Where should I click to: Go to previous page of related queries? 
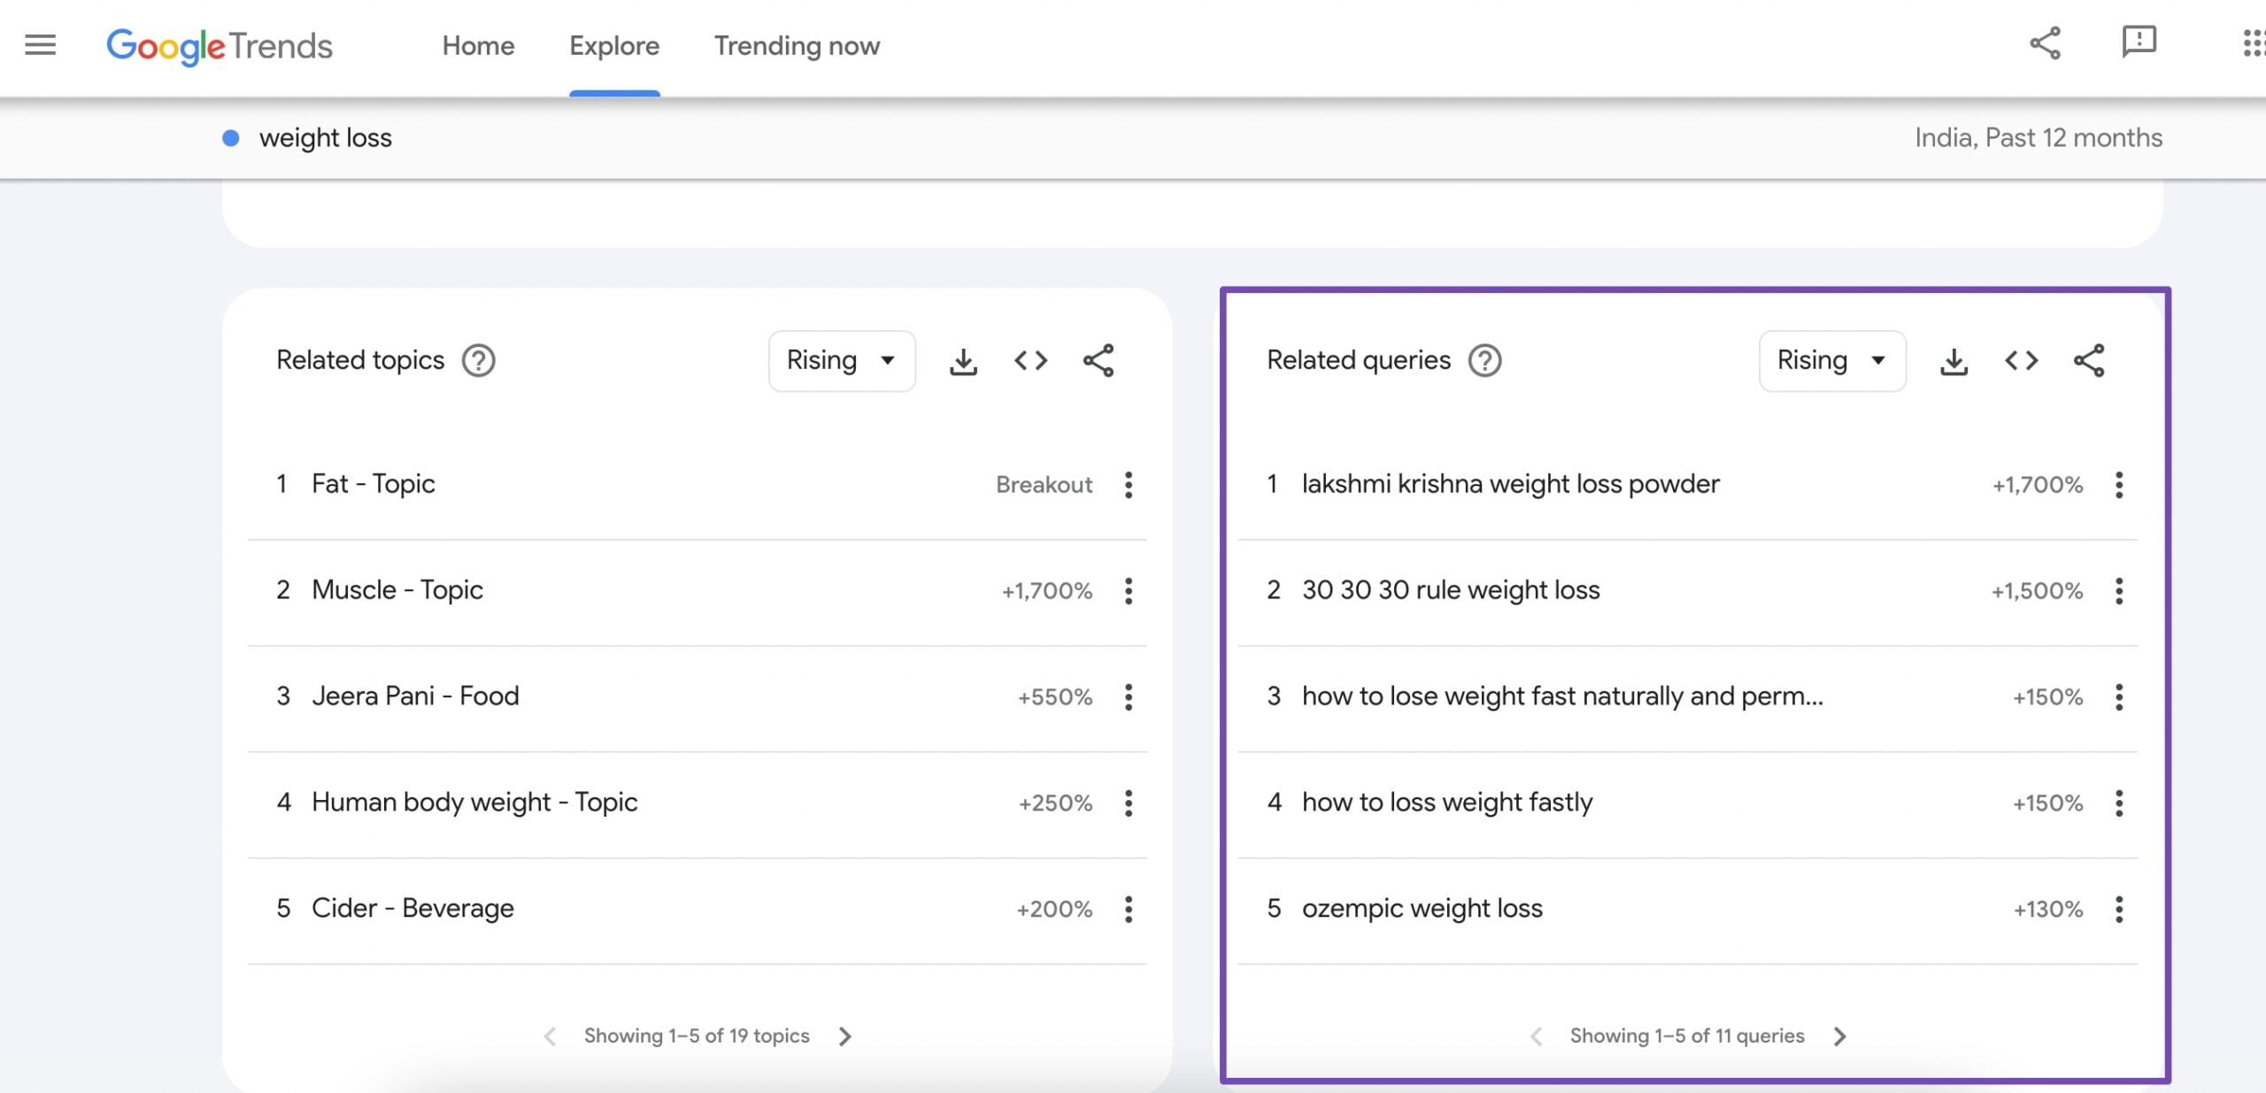point(1537,1036)
